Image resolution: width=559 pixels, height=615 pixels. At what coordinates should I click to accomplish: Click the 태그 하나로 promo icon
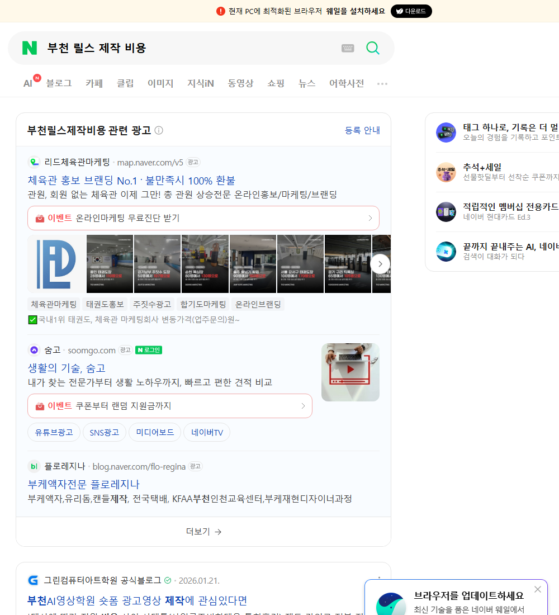pos(446,133)
